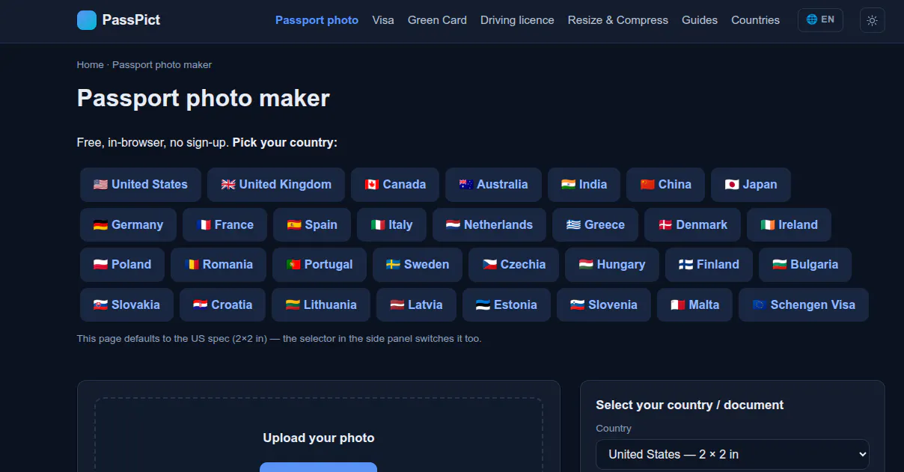904x472 pixels.
Task: Follow the Home breadcrumb link
Action: [90, 65]
